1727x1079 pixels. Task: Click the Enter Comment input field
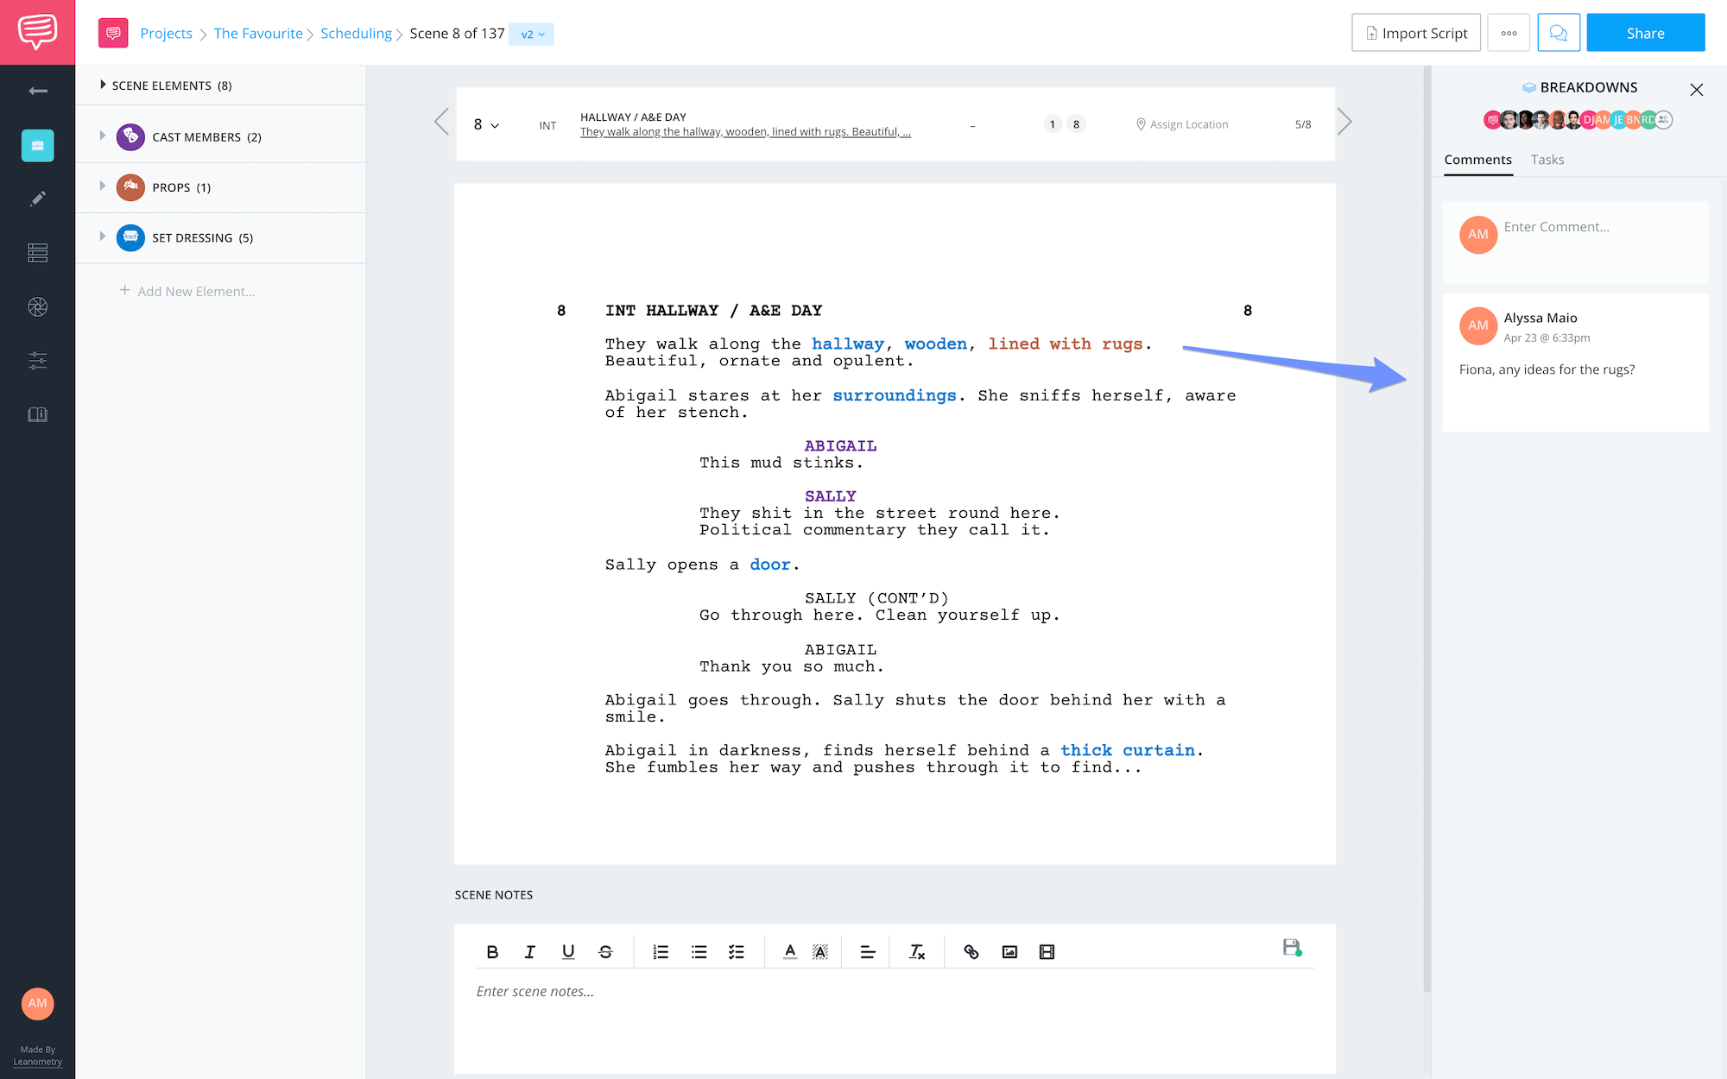pos(1575,242)
